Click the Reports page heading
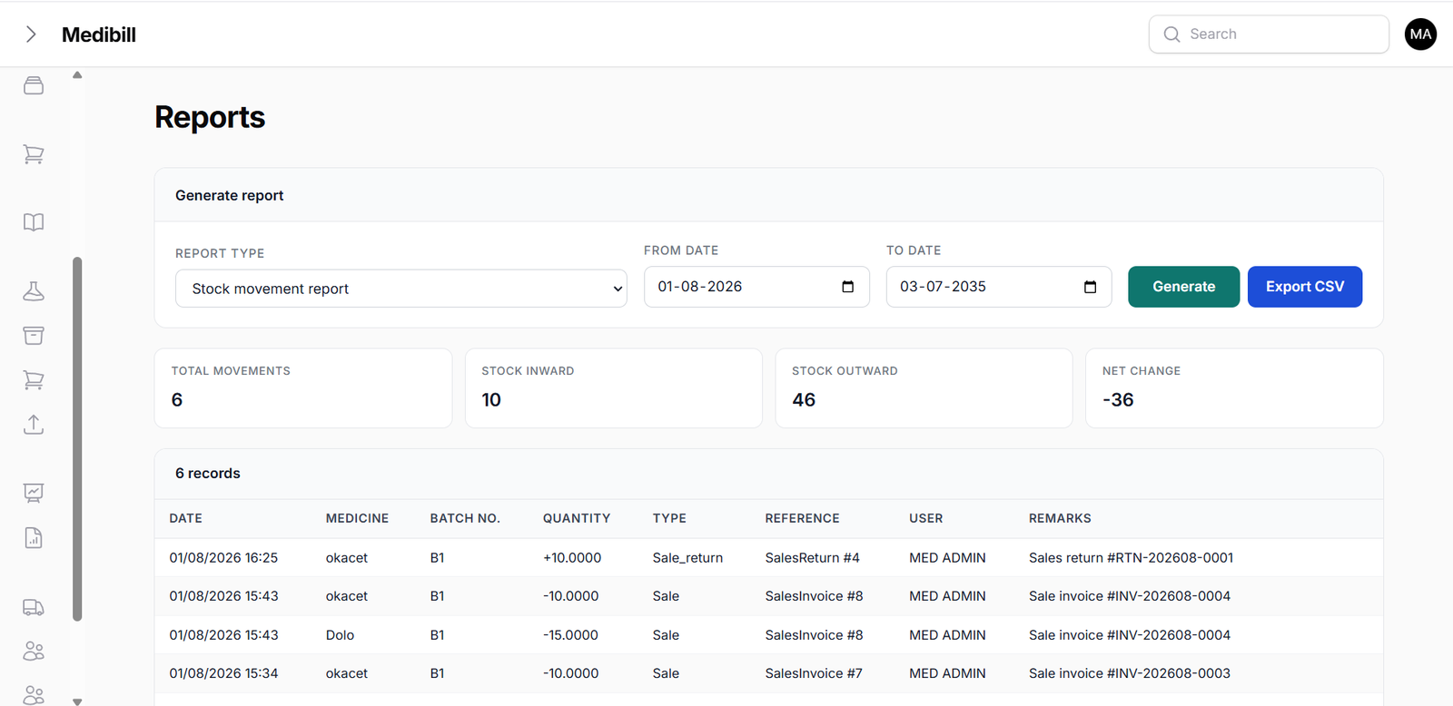 coord(210,117)
